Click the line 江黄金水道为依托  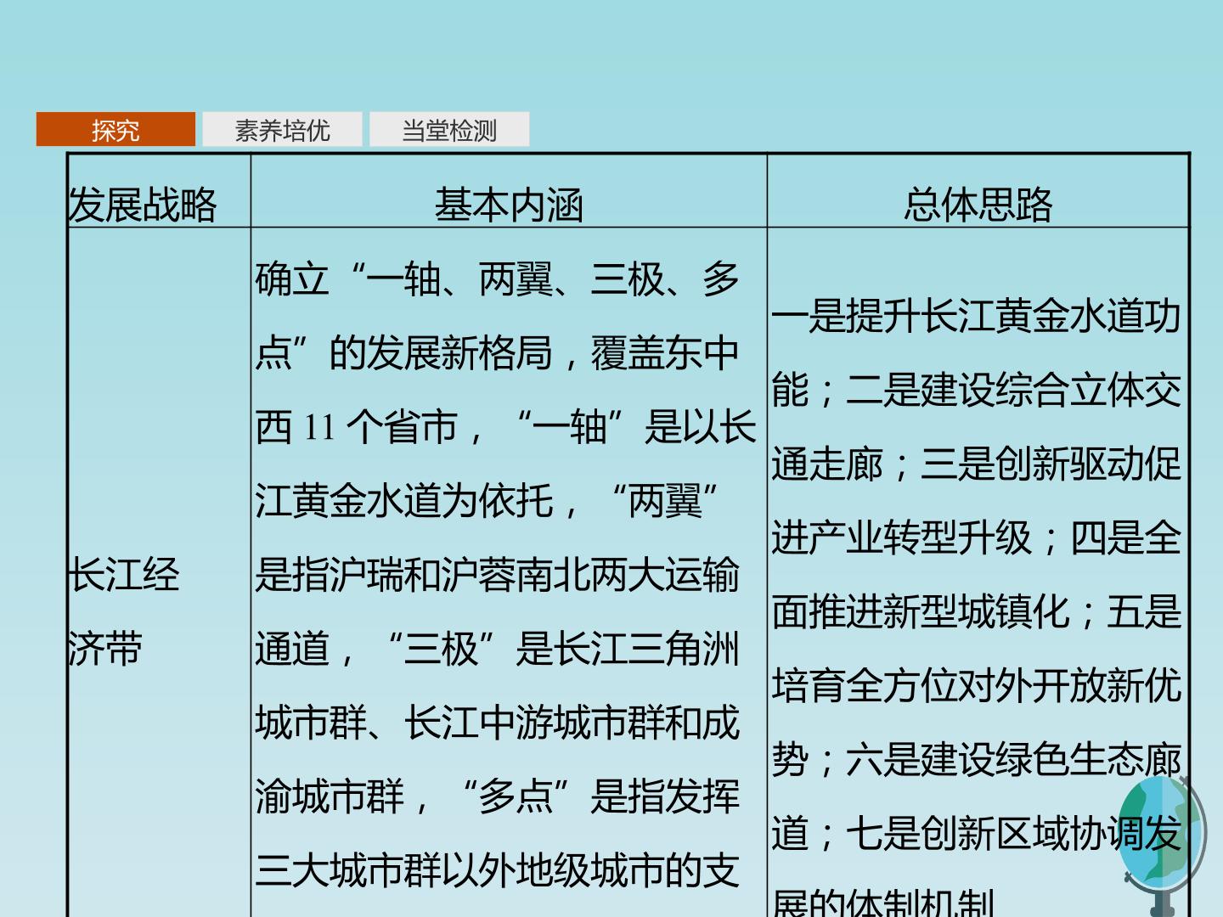[x=487, y=500]
